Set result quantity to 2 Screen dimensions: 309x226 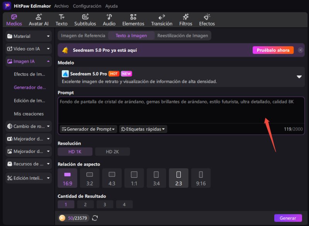coord(85,204)
